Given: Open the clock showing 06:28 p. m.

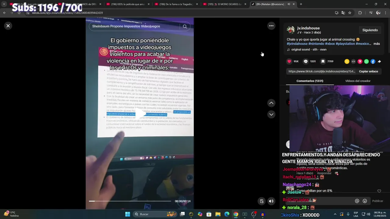Looking at the screenshot, I should (380, 214).
